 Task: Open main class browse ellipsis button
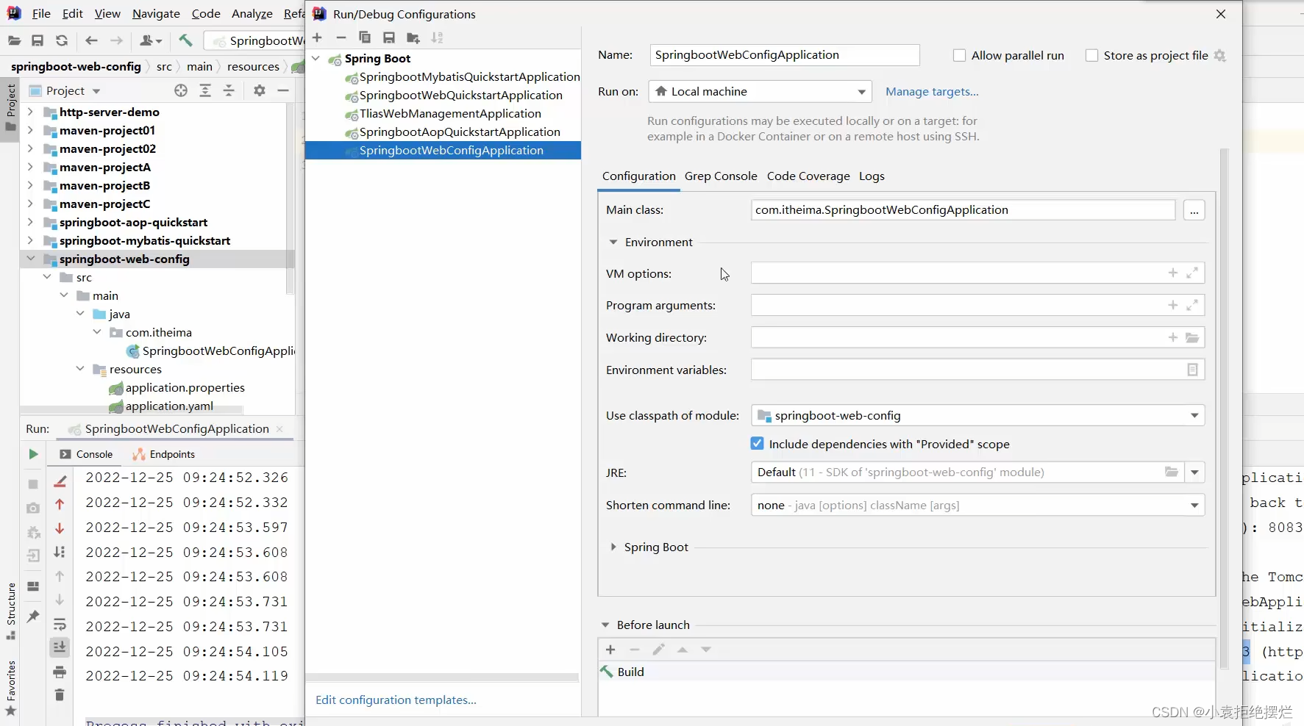[x=1194, y=210]
